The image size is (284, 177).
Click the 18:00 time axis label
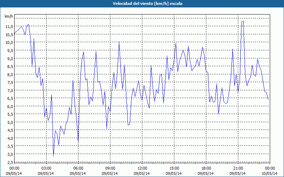(x=206, y=169)
